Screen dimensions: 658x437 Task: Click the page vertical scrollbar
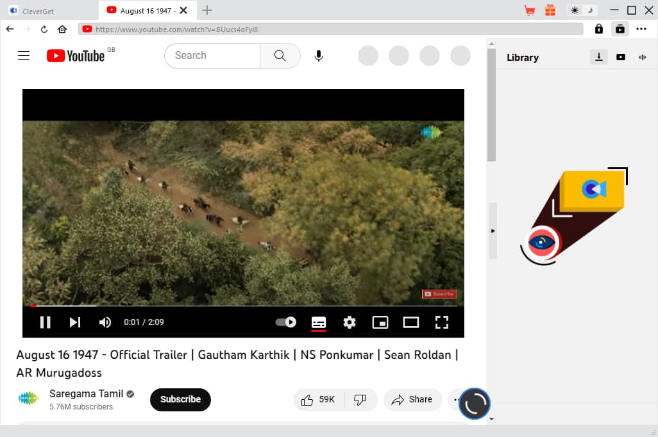click(x=491, y=105)
